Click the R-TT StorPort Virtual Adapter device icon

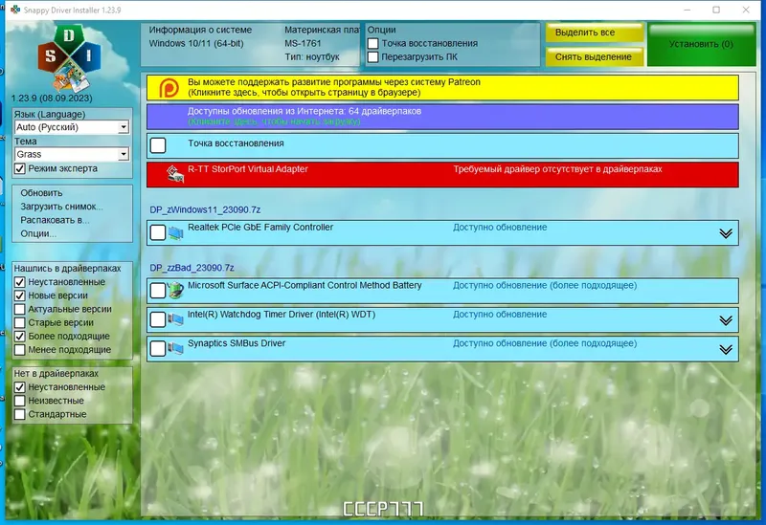[175, 174]
